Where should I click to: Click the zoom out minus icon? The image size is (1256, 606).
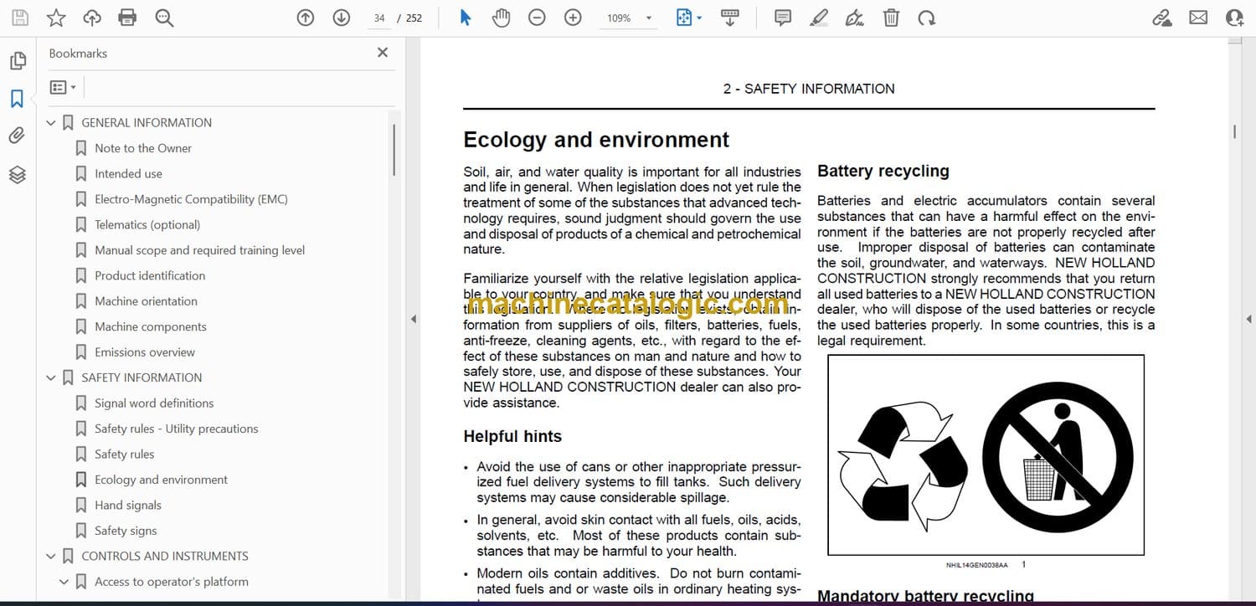pos(537,18)
